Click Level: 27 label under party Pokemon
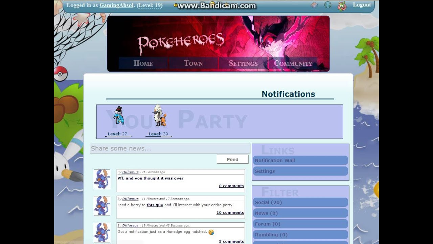This screenshot has height=244, width=433. point(117,134)
